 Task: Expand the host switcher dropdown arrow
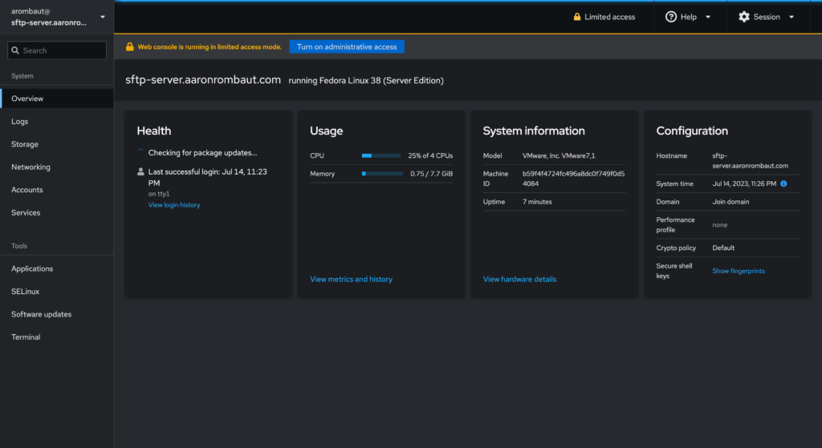102,17
